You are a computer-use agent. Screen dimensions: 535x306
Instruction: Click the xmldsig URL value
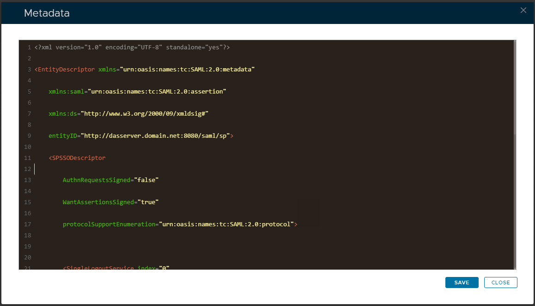pos(147,114)
